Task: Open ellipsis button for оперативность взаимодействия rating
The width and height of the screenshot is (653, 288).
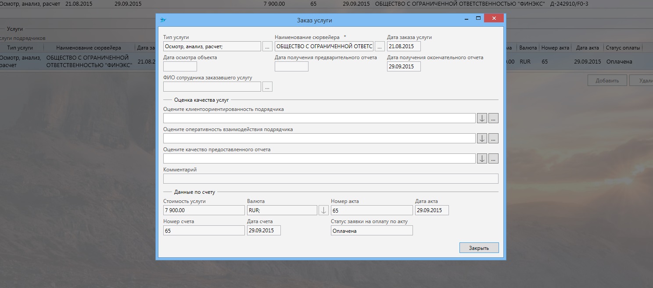Action: 493,138
